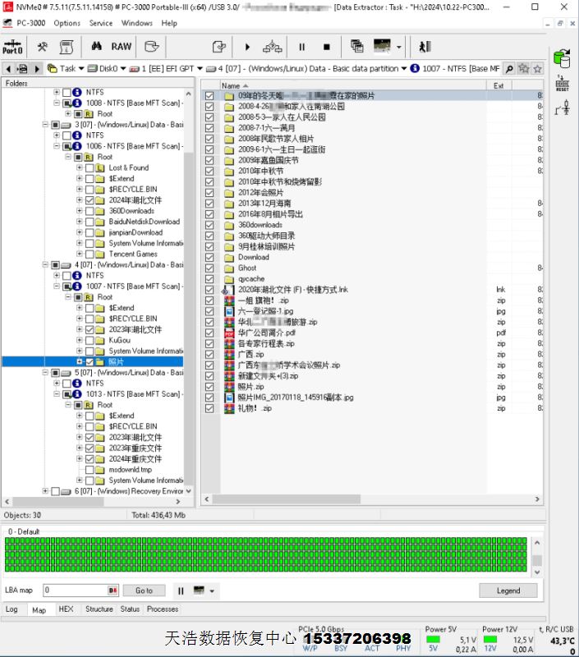Check the KuGou folder checkbox

pos(90,340)
